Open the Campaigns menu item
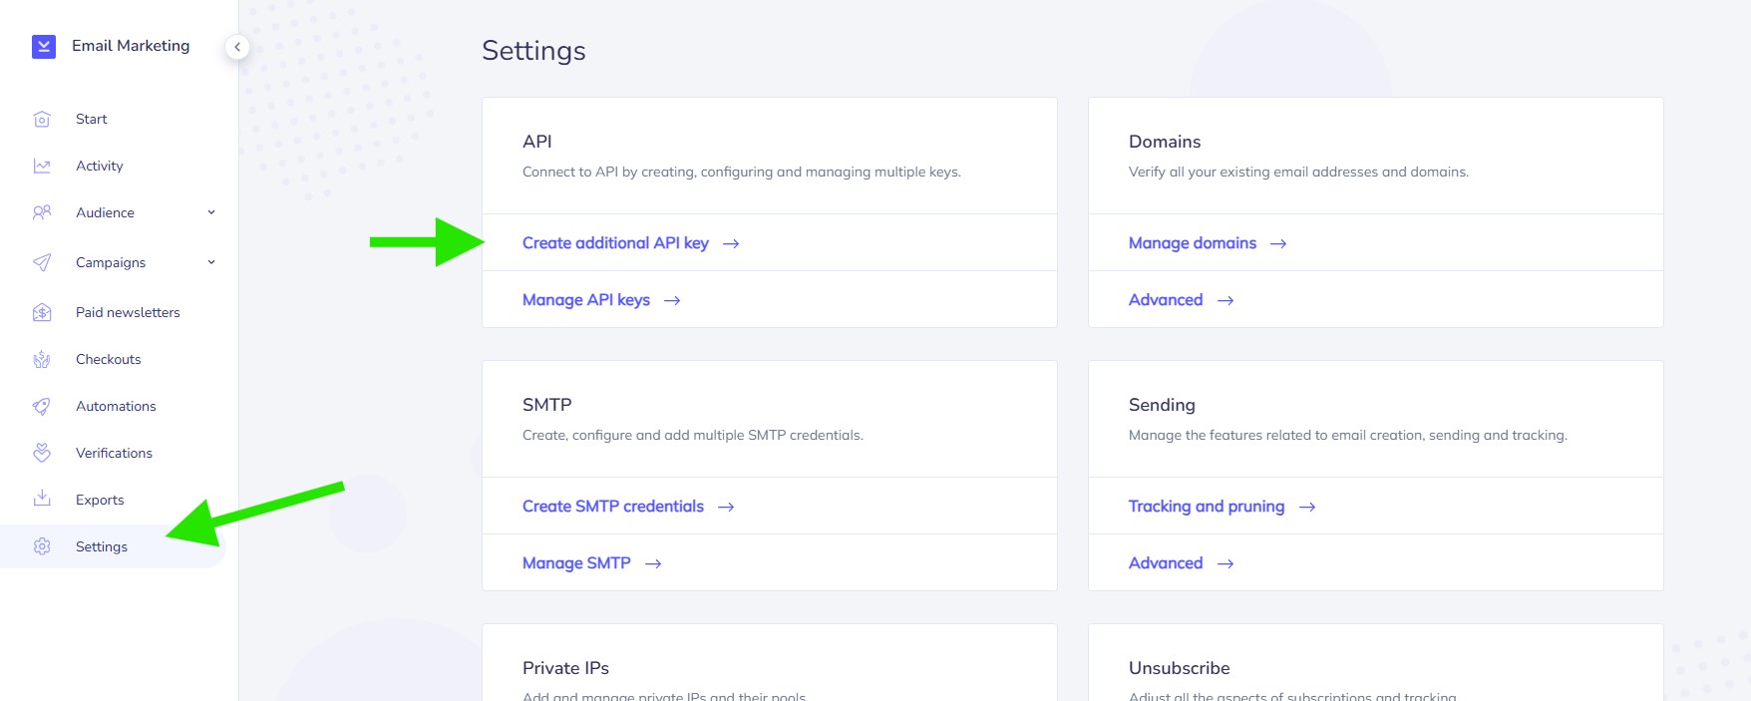 [111, 263]
